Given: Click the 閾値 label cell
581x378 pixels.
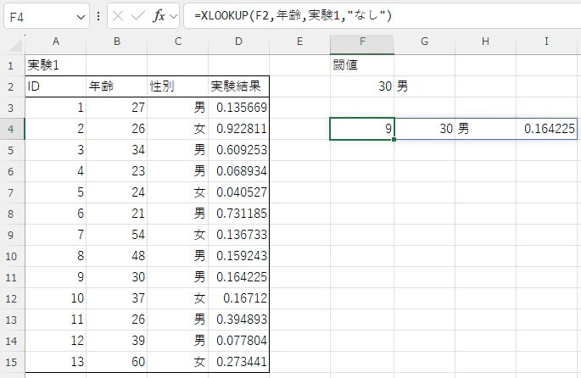Looking at the screenshot, I should (362, 65).
